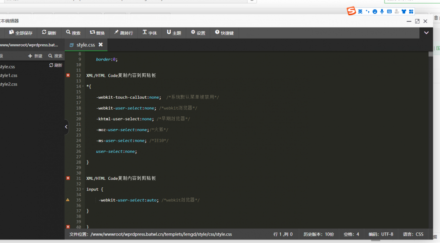Screen dimensions: 440x243
Task: Click the sidebar Refresh (刷新) button
Action: pyautogui.click(x=55, y=65)
